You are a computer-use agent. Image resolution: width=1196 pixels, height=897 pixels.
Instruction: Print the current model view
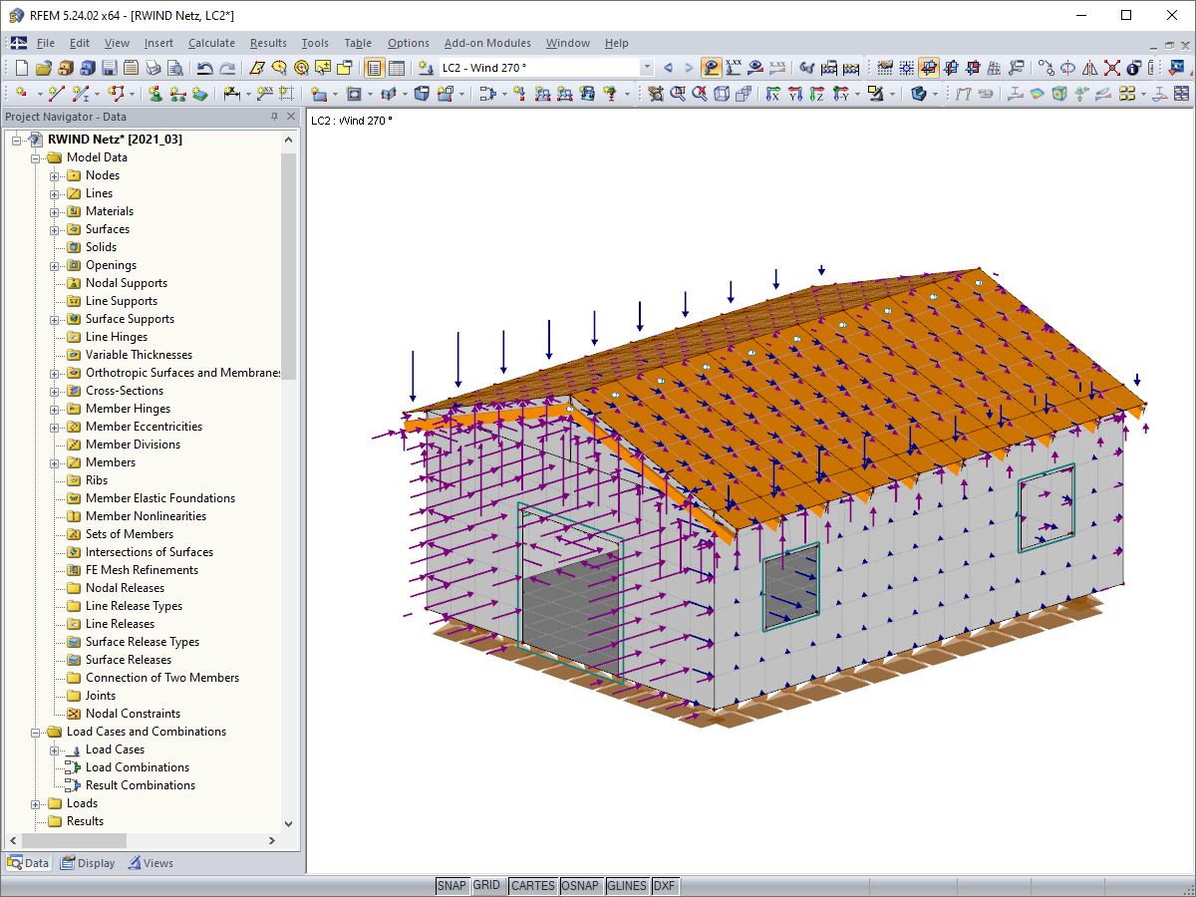point(154,67)
